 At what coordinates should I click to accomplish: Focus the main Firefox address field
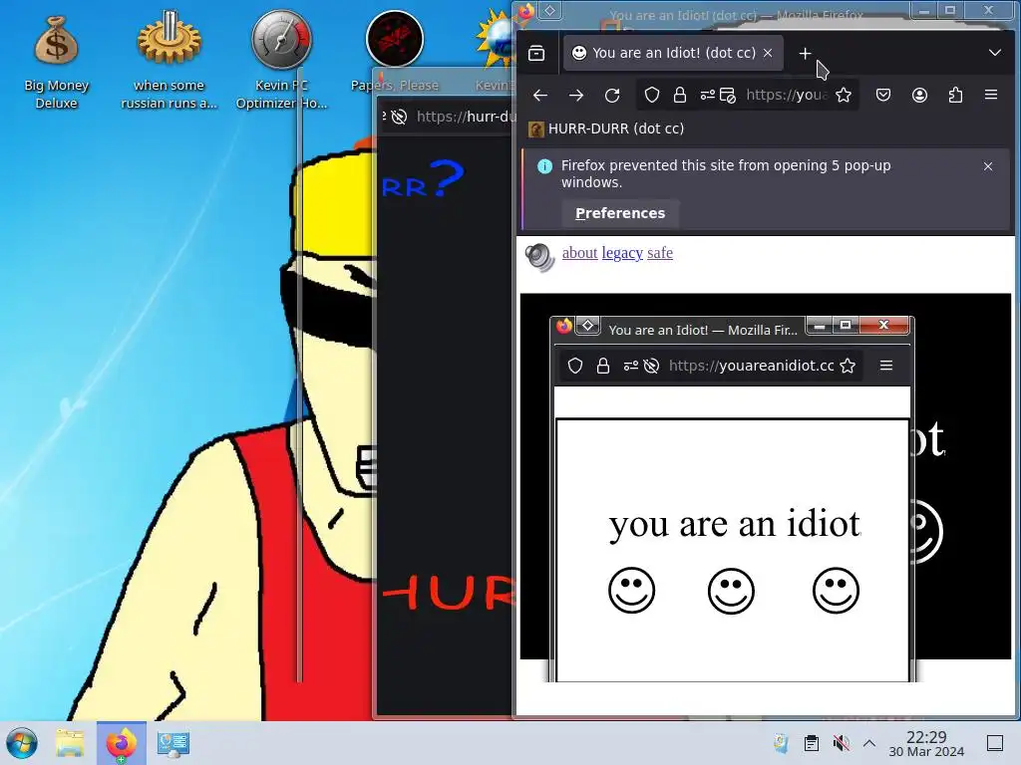click(787, 95)
